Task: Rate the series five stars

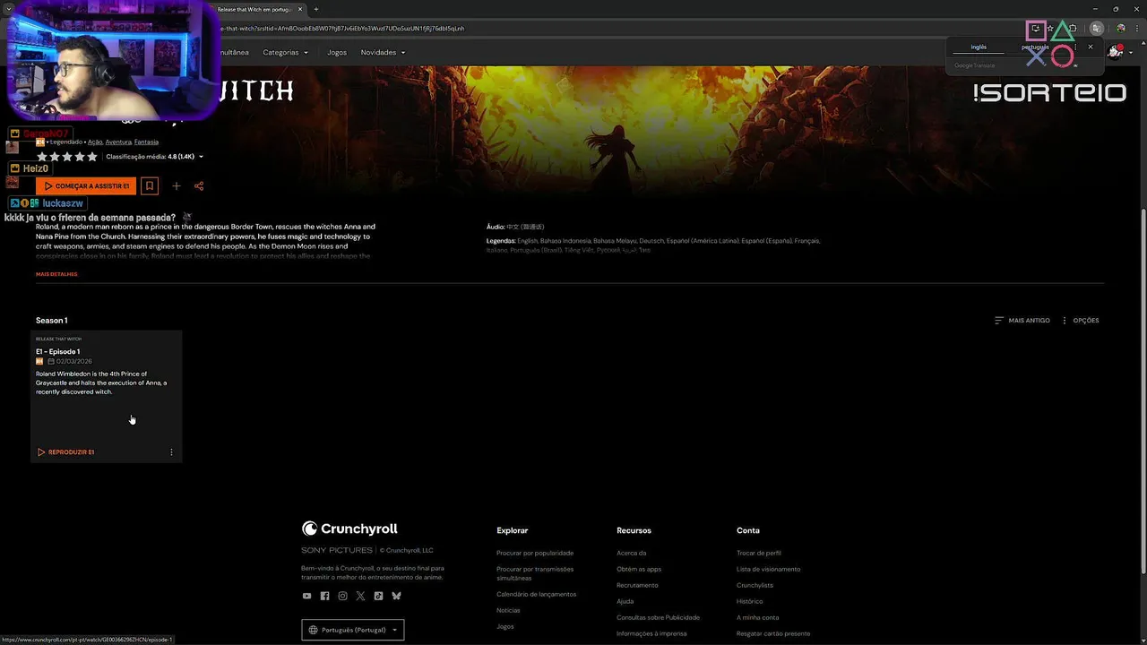Action: [92, 157]
